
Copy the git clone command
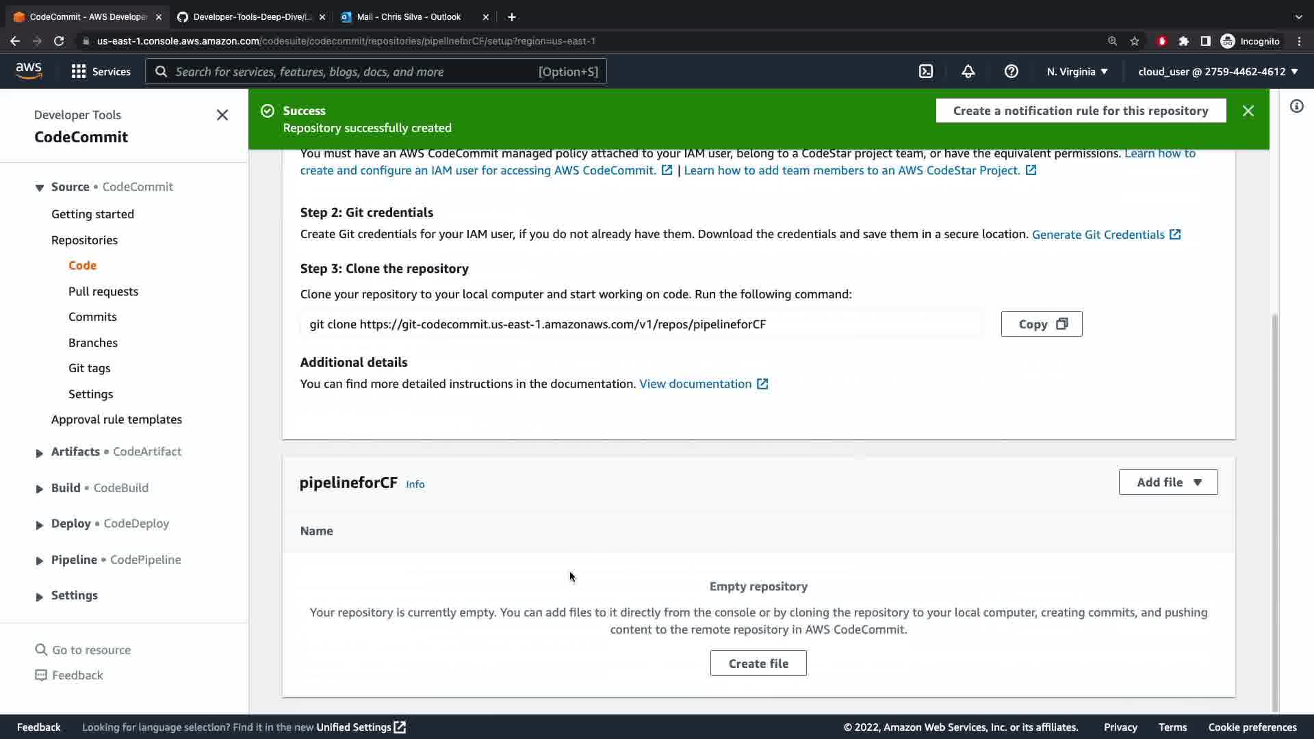1041,324
